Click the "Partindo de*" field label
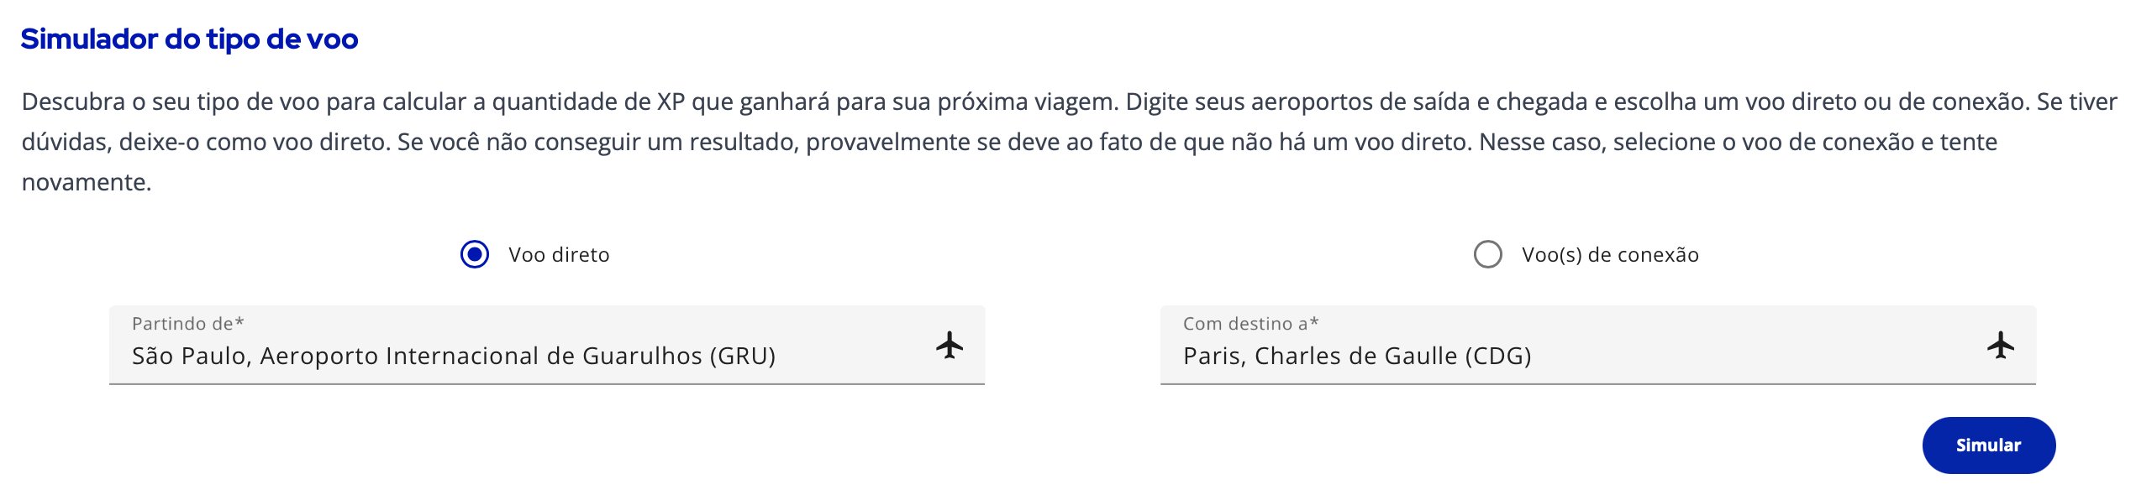 [x=187, y=324]
